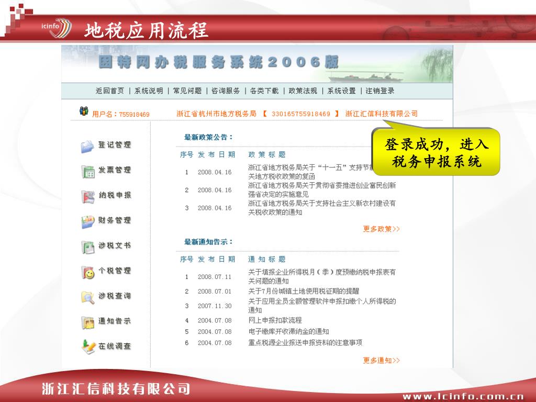Image resolution: width=536 pixels, height=402 pixels.
Task: Open notice 网上申报扣款流程
Action: pos(275,320)
